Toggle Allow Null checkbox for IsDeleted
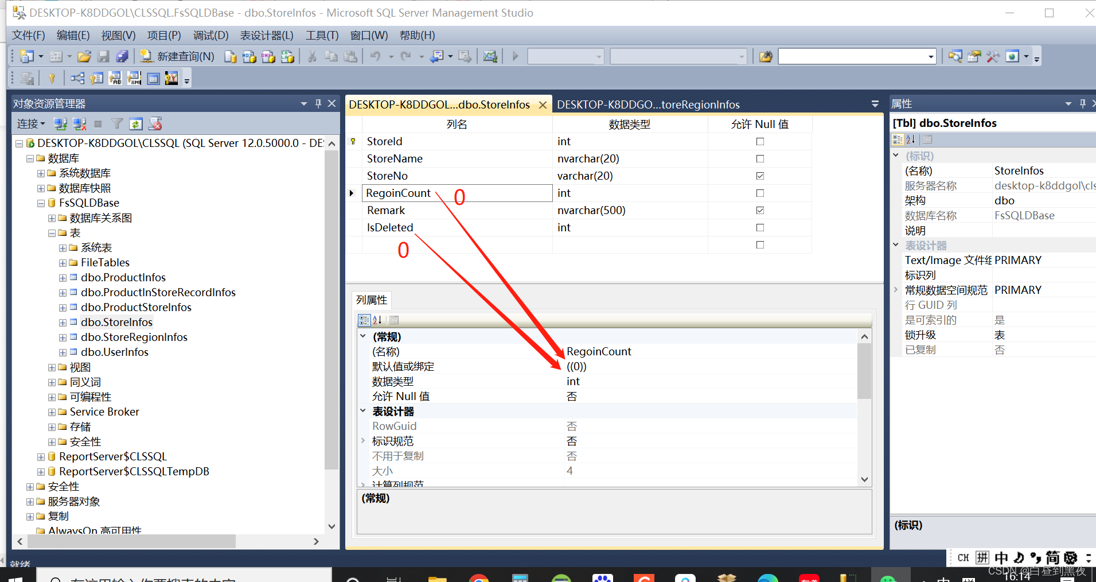The width and height of the screenshot is (1096, 582). [x=760, y=227]
